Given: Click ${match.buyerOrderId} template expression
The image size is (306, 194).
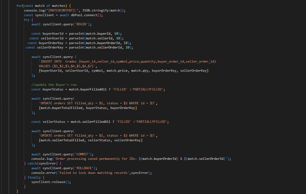Looking at the screenshot, I should pyautogui.click(x=158, y=159).
